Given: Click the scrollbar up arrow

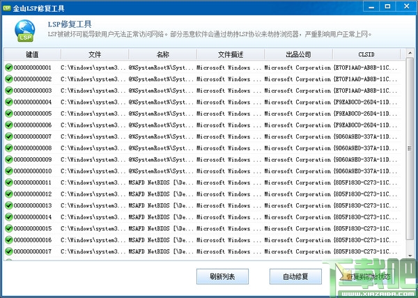Looking at the screenshot, I should click(410, 53).
